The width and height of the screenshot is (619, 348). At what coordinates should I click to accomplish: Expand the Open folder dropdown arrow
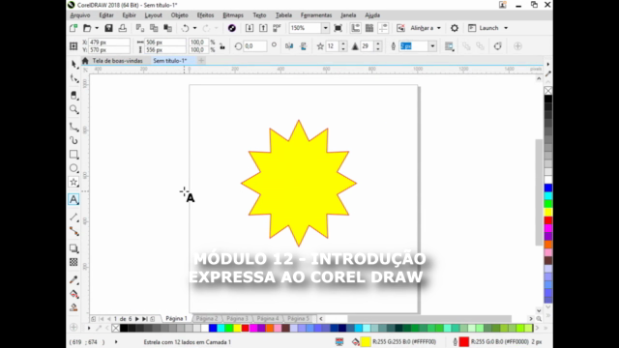[x=97, y=28]
